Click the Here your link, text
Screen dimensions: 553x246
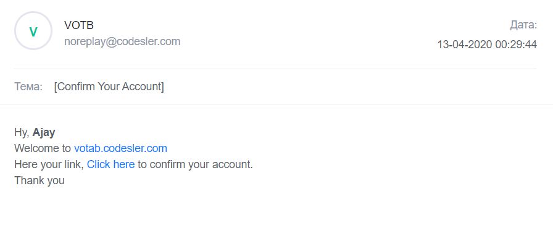[x=49, y=164]
